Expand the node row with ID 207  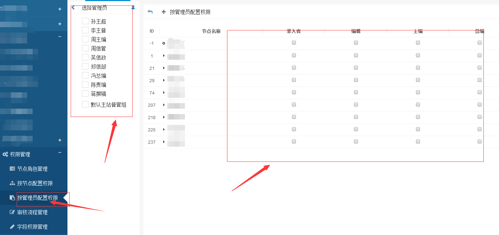click(164, 105)
